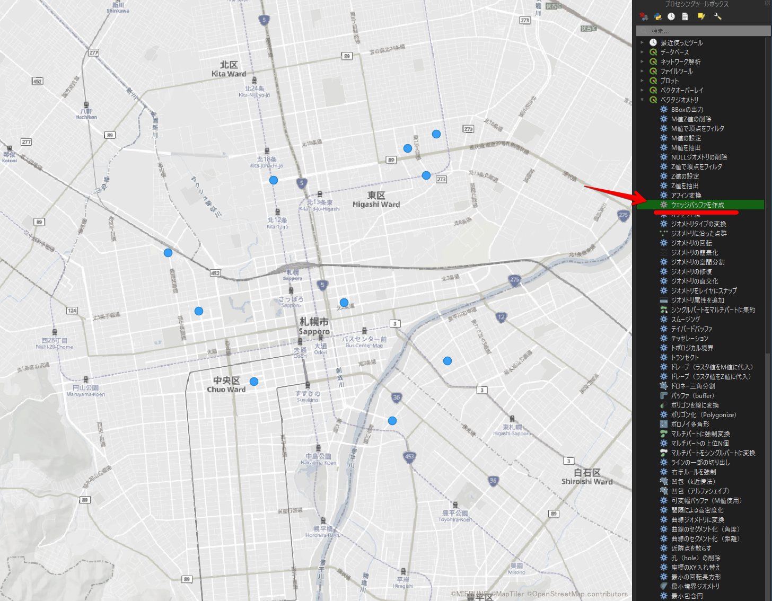
Task: Click the gear icon beside トランセクト
Action: tap(664, 357)
